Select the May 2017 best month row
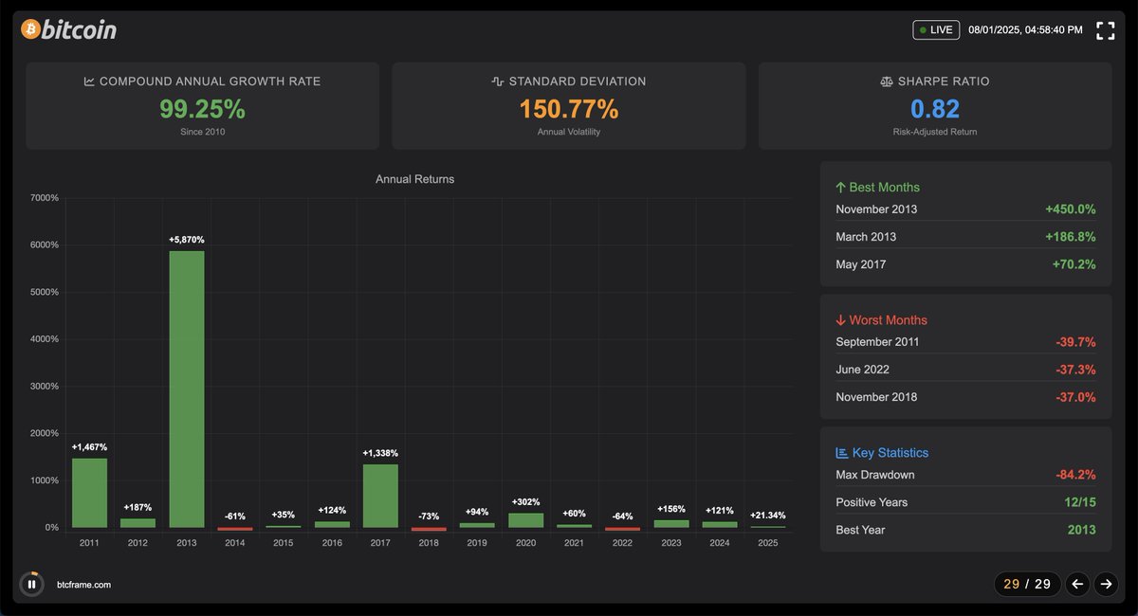The width and height of the screenshot is (1138, 616). tap(965, 263)
